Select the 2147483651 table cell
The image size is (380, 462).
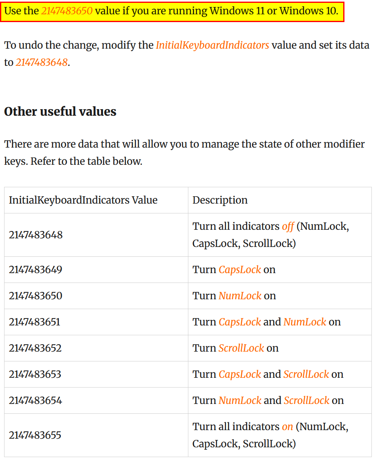[x=96, y=322]
